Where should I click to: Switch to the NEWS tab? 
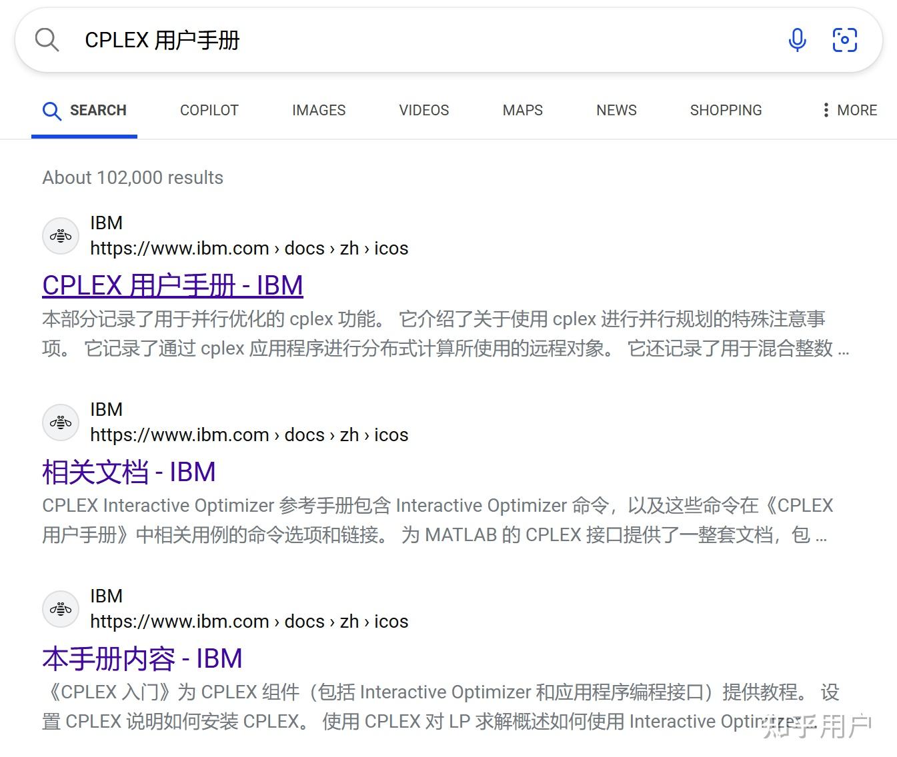[615, 110]
